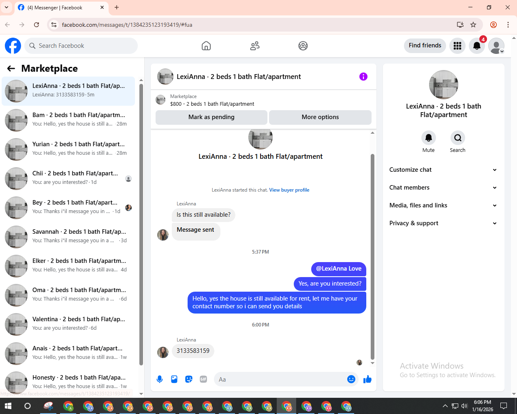Go to the Home feed icon
The width and height of the screenshot is (517, 414).
(x=206, y=46)
